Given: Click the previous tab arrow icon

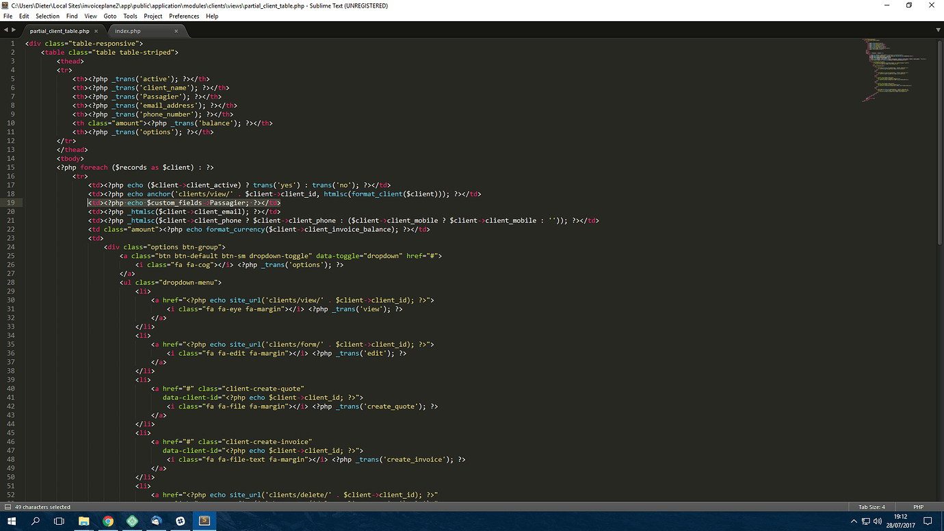Looking at the screenshot, I should 5,31.
